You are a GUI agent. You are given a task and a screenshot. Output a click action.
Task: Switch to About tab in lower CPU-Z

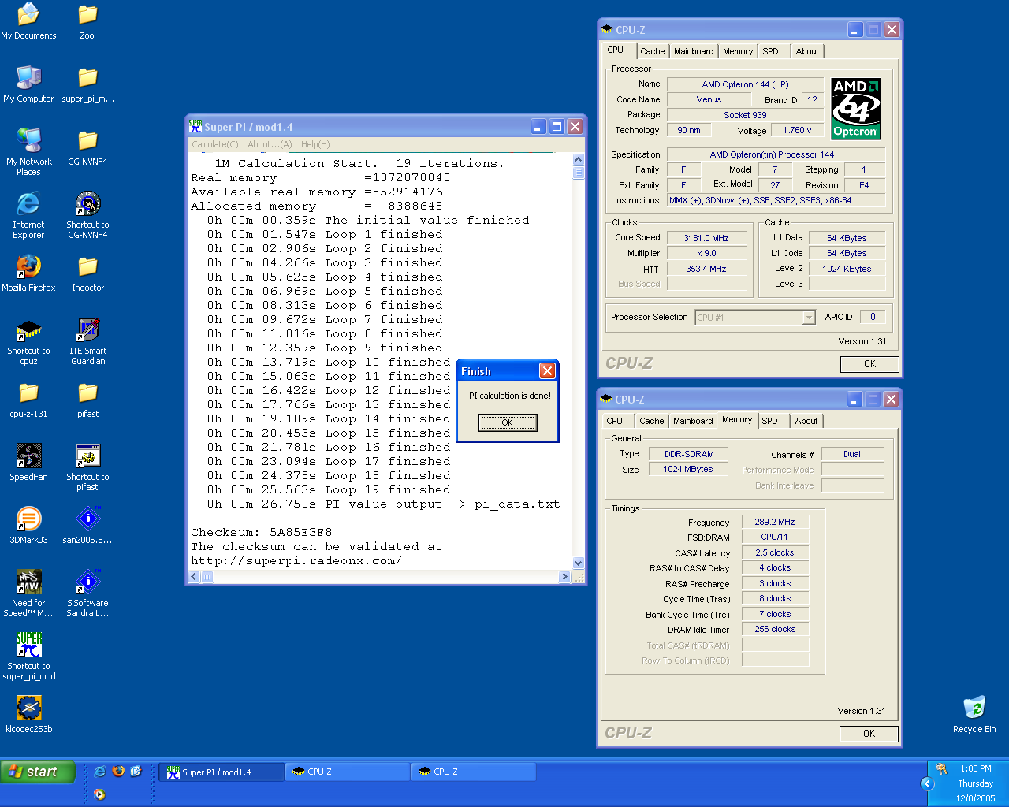(x=806, y=421)
